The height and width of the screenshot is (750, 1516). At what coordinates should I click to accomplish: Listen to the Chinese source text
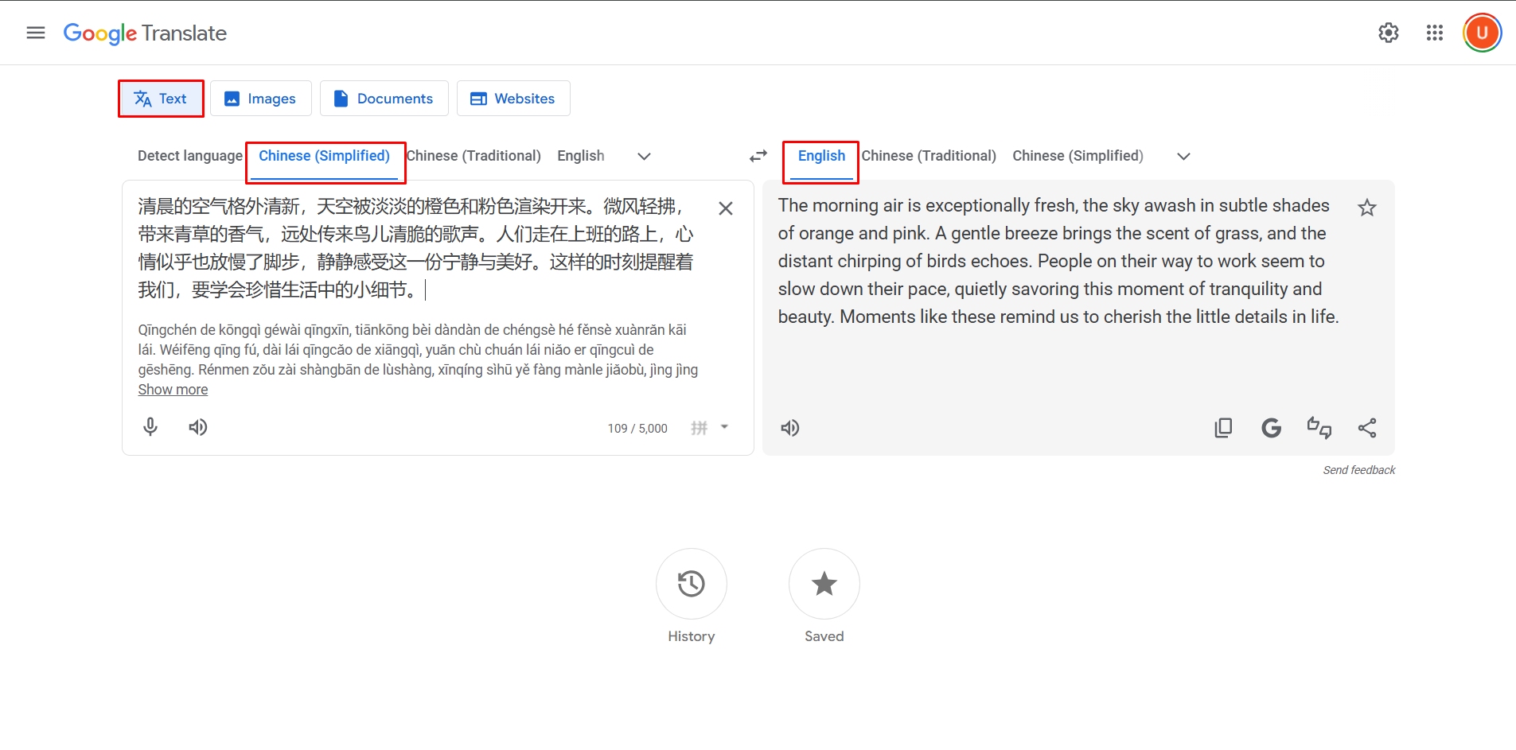197,427
